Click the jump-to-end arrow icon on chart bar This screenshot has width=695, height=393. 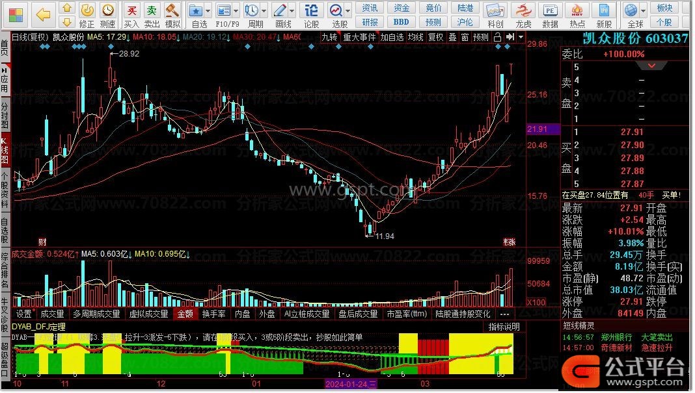510,37
